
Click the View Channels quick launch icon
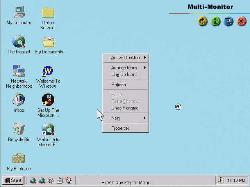coord(69,181)
